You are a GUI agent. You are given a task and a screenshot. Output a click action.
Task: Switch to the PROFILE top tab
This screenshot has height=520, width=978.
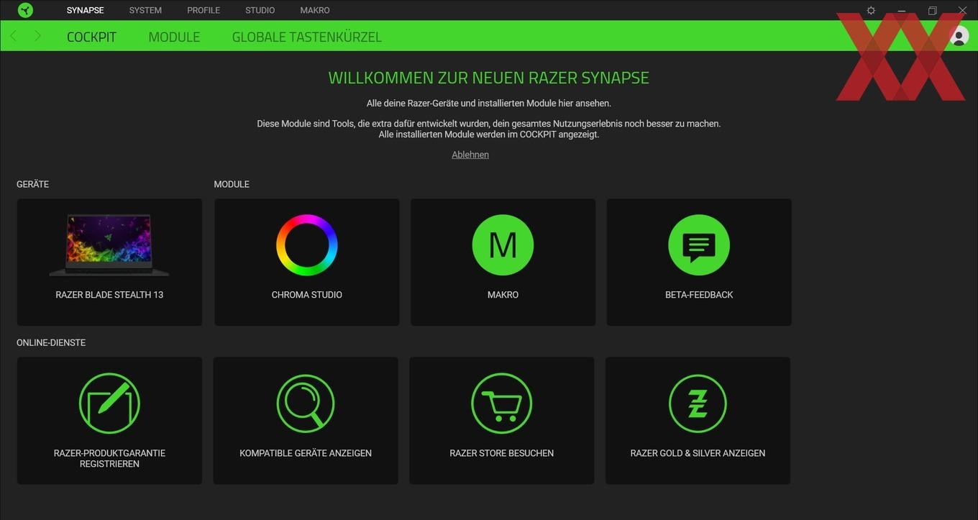pyautogui.click(x=204, y=10)
